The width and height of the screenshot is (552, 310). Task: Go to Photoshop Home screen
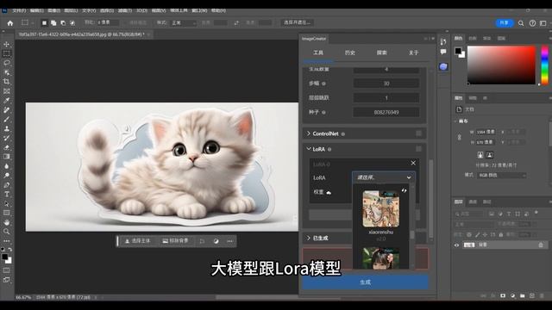tap(10, 23)
